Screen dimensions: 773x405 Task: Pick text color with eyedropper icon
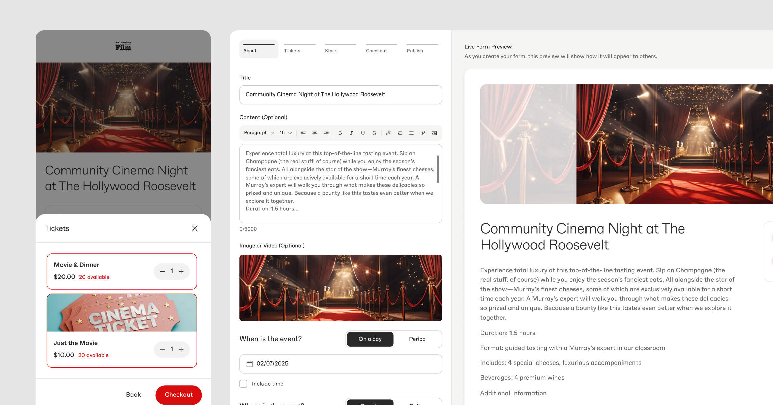[x=388, y=133]
